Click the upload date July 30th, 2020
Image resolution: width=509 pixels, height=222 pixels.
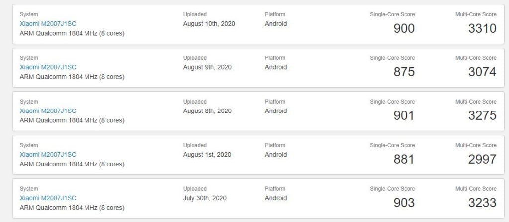point(205,198)
